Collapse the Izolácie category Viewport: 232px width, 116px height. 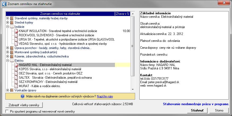click(x=7, y=27)
